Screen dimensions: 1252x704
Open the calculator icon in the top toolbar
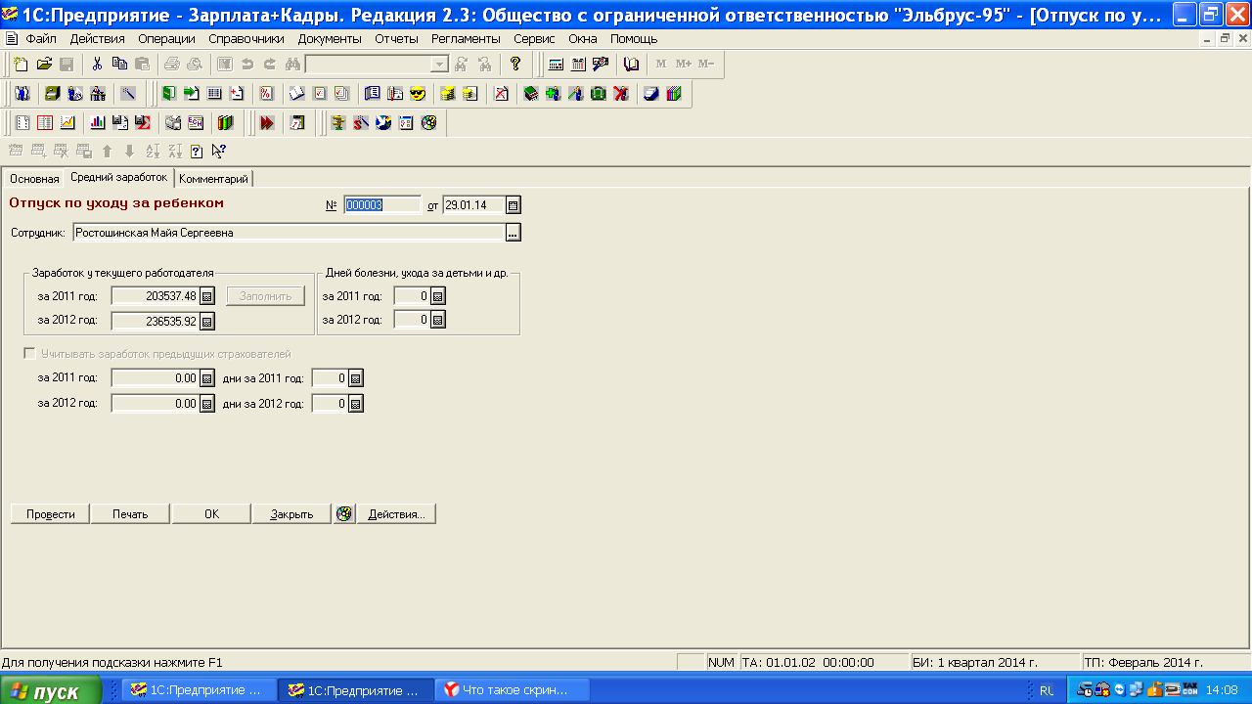(x=556, y=65)
